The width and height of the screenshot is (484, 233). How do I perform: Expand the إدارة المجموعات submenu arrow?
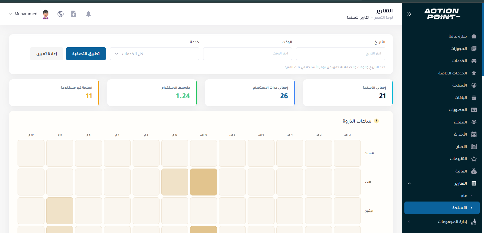[409, 222]
